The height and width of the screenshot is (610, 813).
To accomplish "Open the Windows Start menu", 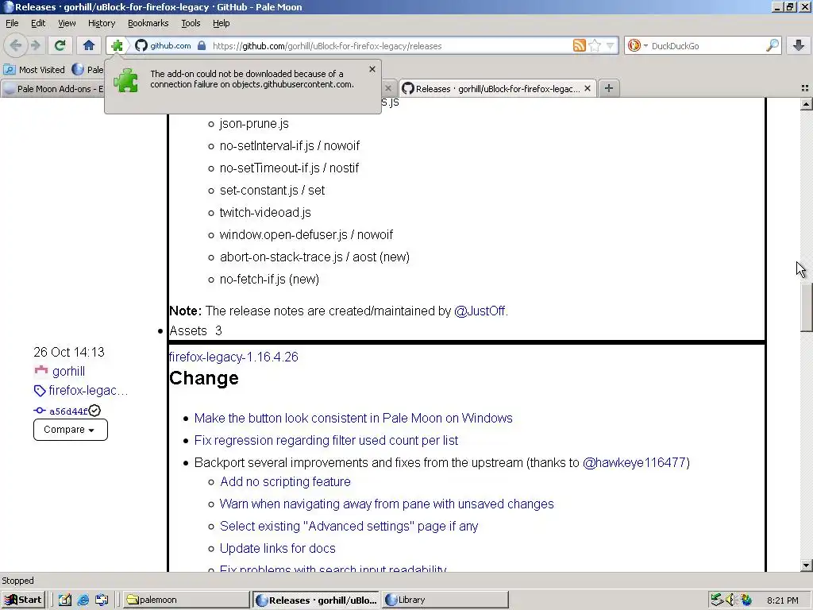I will (23, 600).
